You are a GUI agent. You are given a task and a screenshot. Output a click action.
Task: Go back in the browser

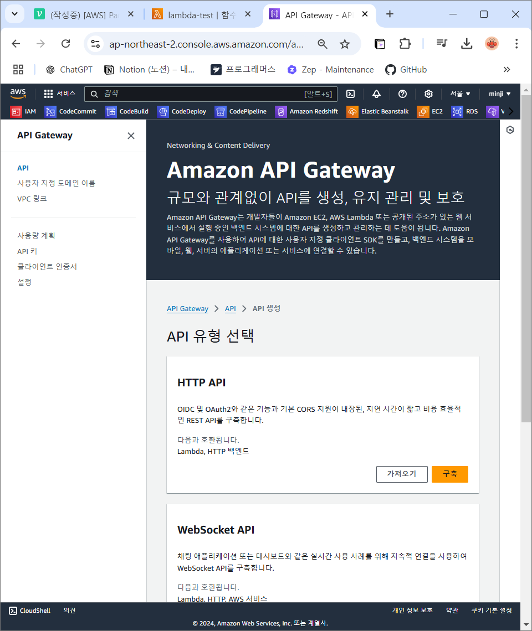tap(16, 44)
